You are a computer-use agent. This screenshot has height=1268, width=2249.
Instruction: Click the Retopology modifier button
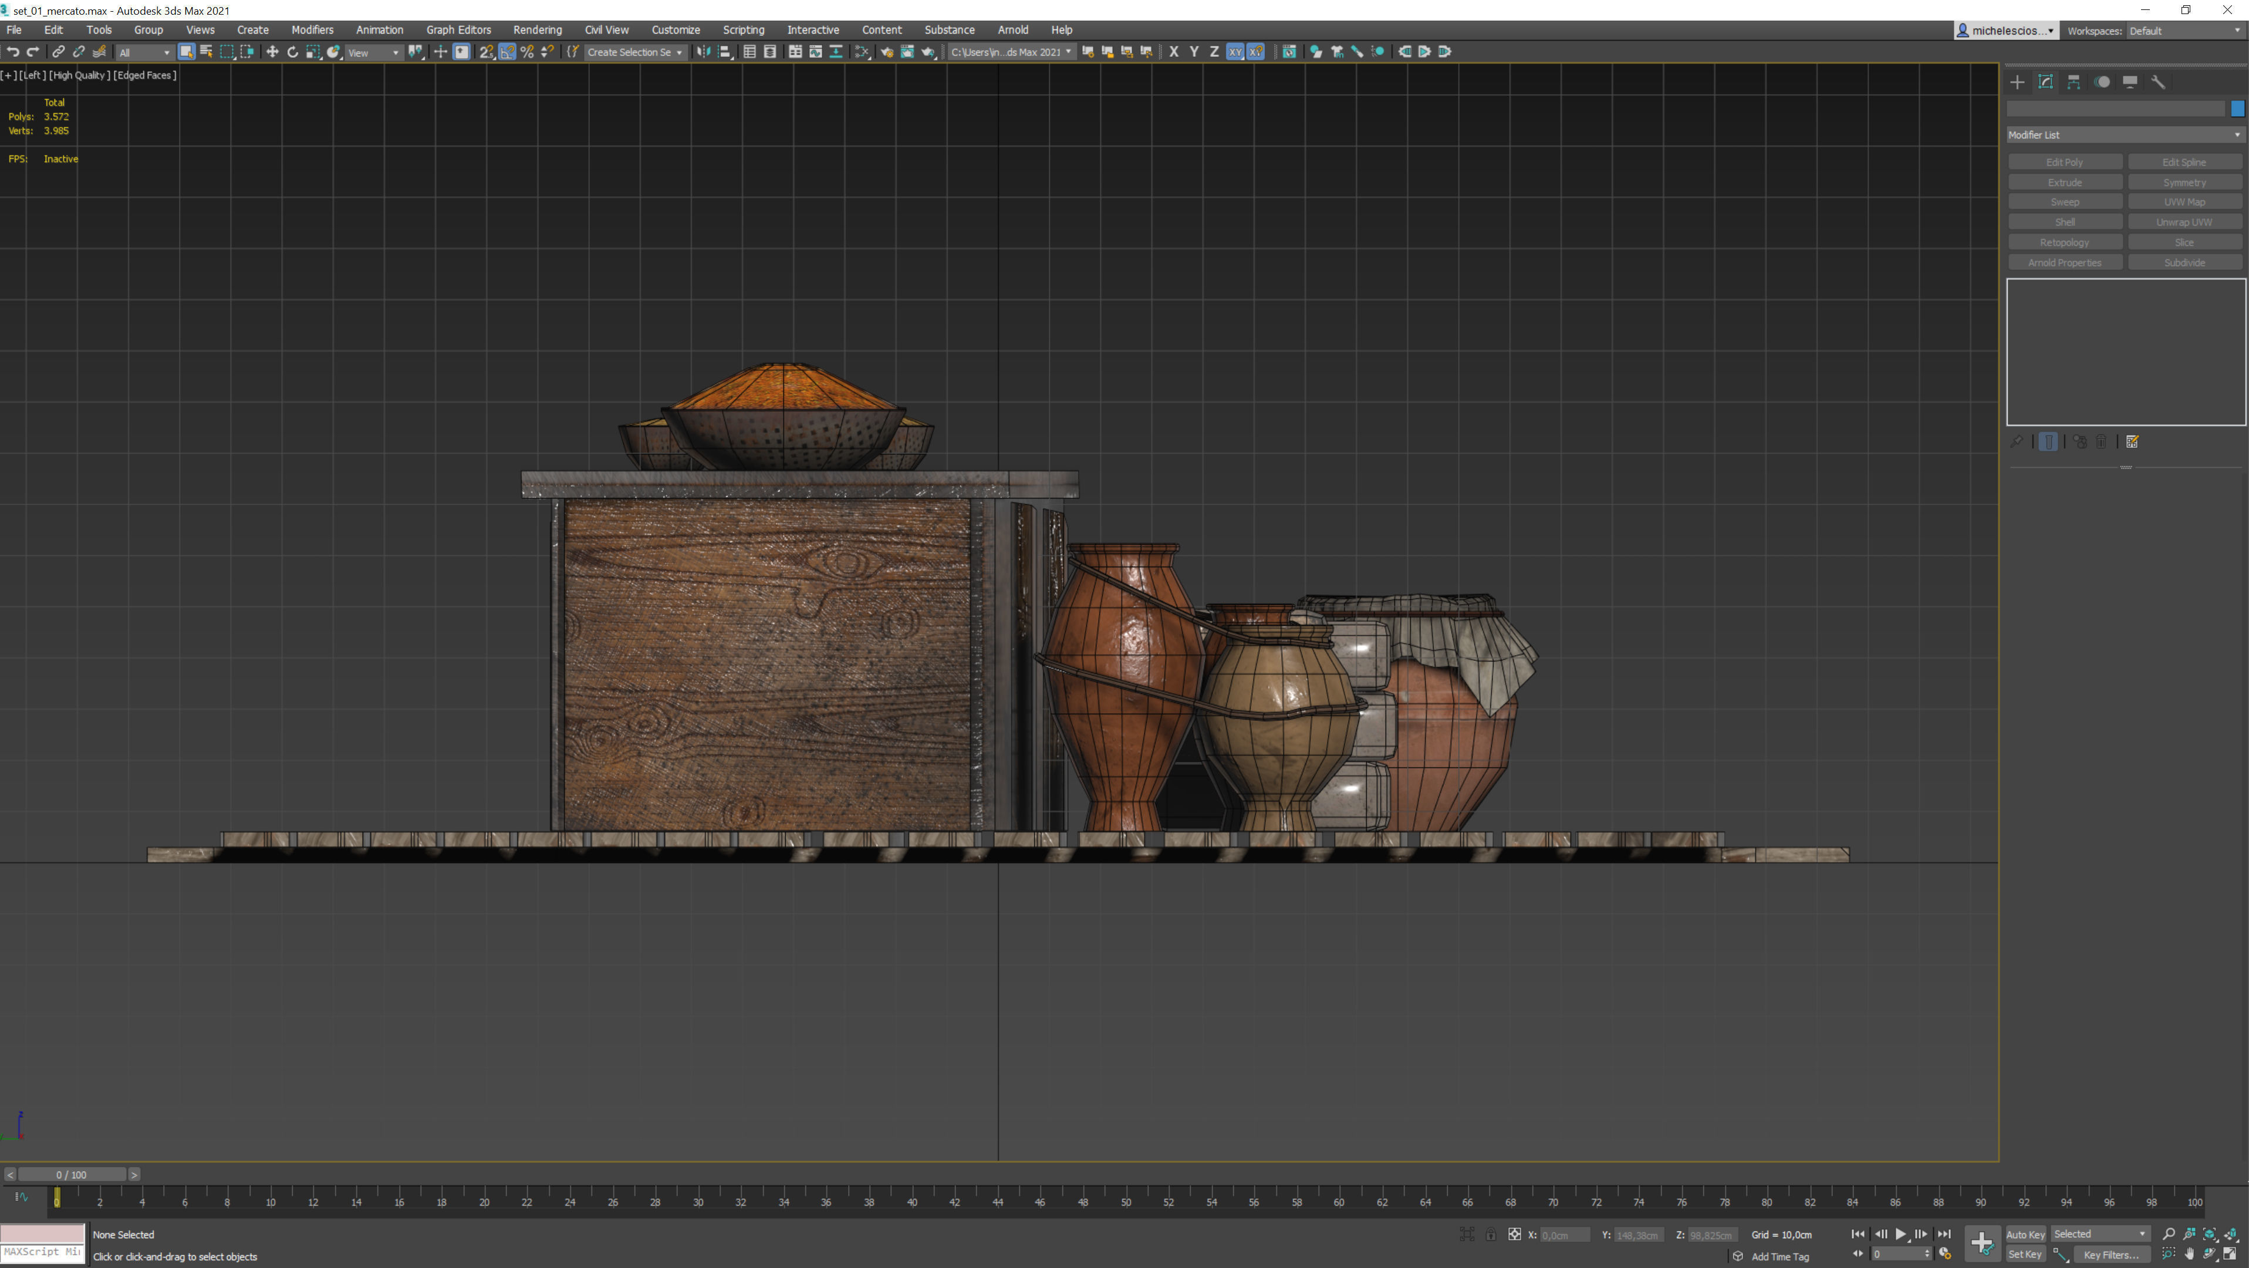2065,243
